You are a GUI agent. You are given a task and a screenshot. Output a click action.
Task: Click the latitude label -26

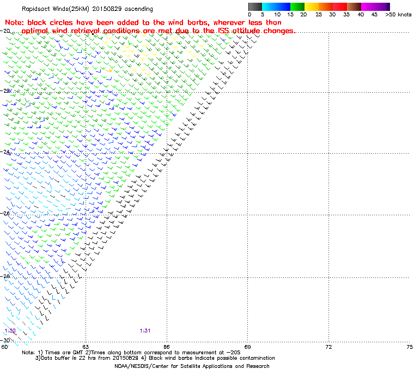click(x=5, y=213)
